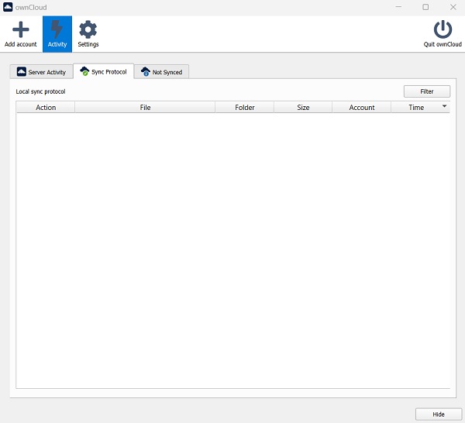Viewport: 465px width, 423px height.
Task: Minimize the ownCloud window
Action: click(398, 7)
